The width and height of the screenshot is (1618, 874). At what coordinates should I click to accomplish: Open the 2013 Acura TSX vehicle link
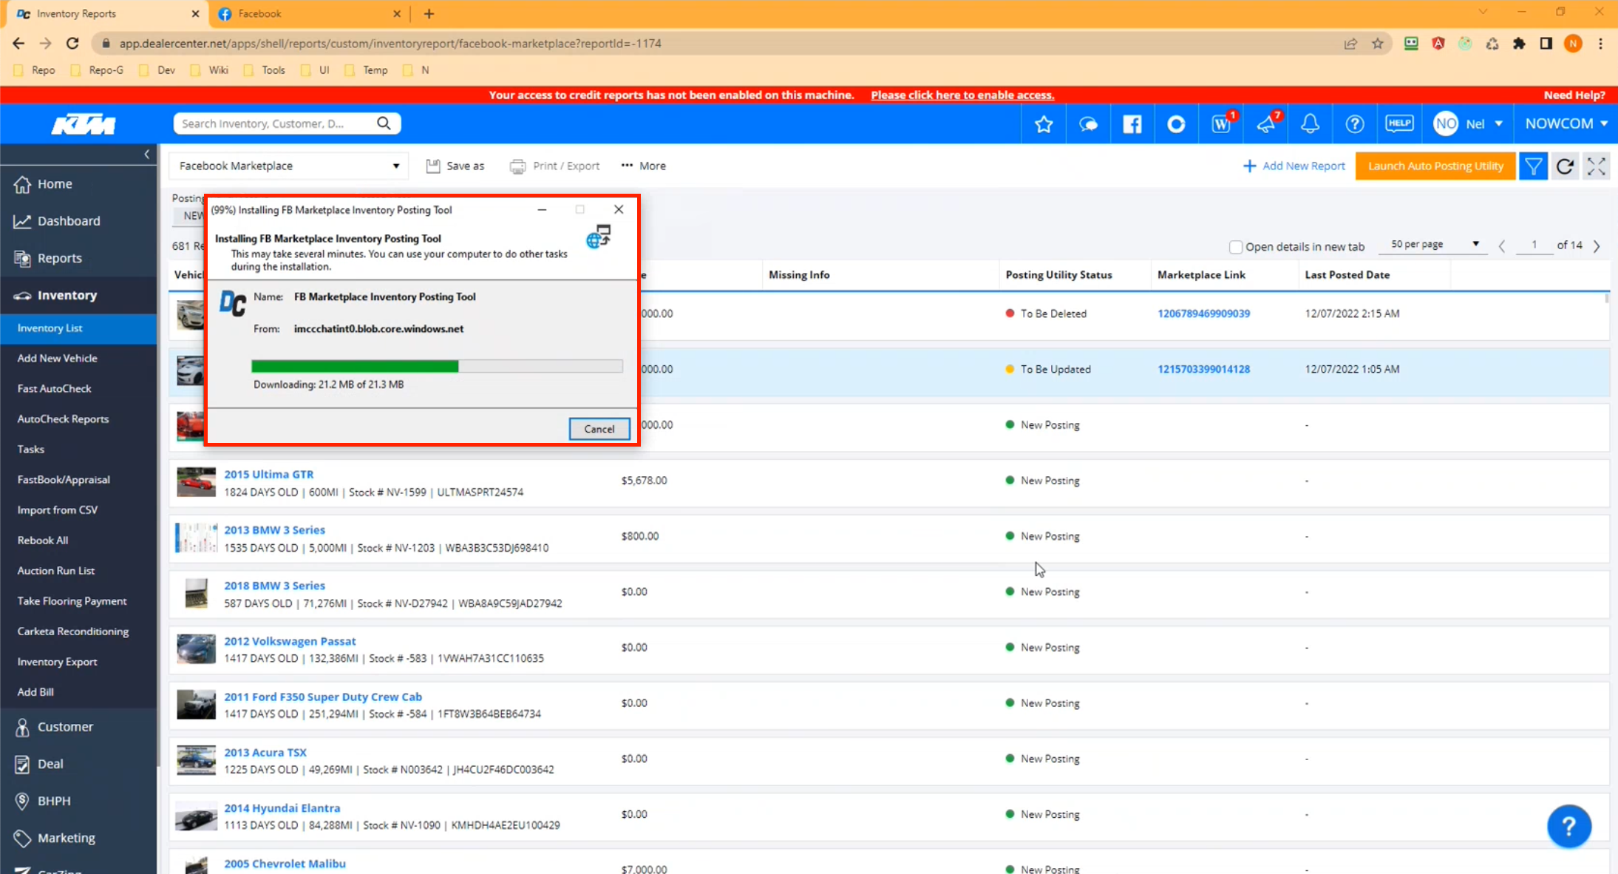coord(265,752)
